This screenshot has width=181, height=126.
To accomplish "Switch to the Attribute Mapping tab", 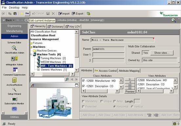I will (129, 71).
